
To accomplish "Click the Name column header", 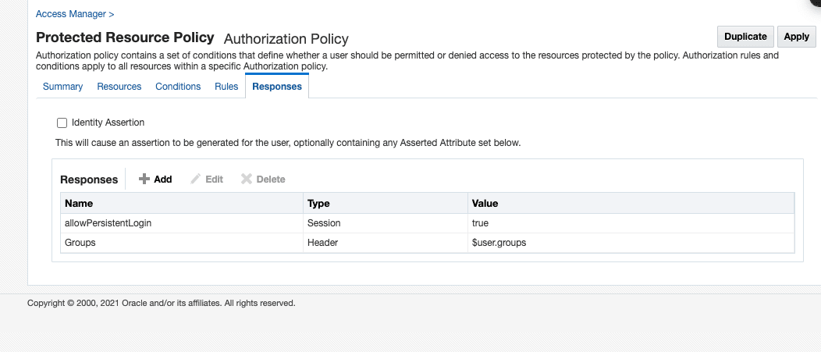I will (x=79, y=204).
